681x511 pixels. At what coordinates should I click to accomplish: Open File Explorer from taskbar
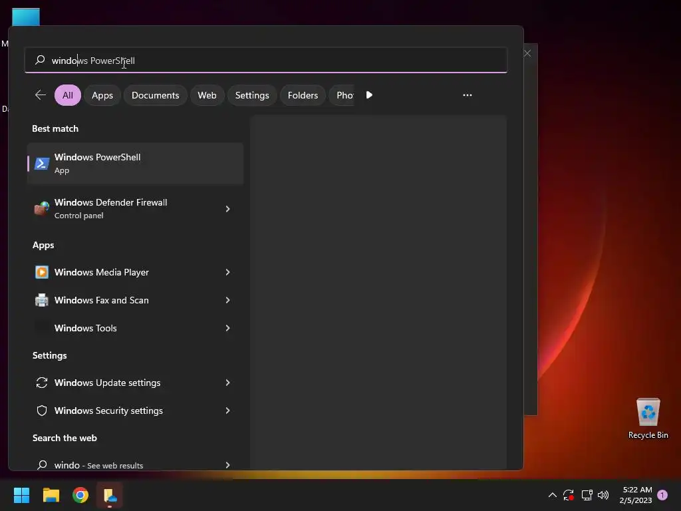(51, 495)
